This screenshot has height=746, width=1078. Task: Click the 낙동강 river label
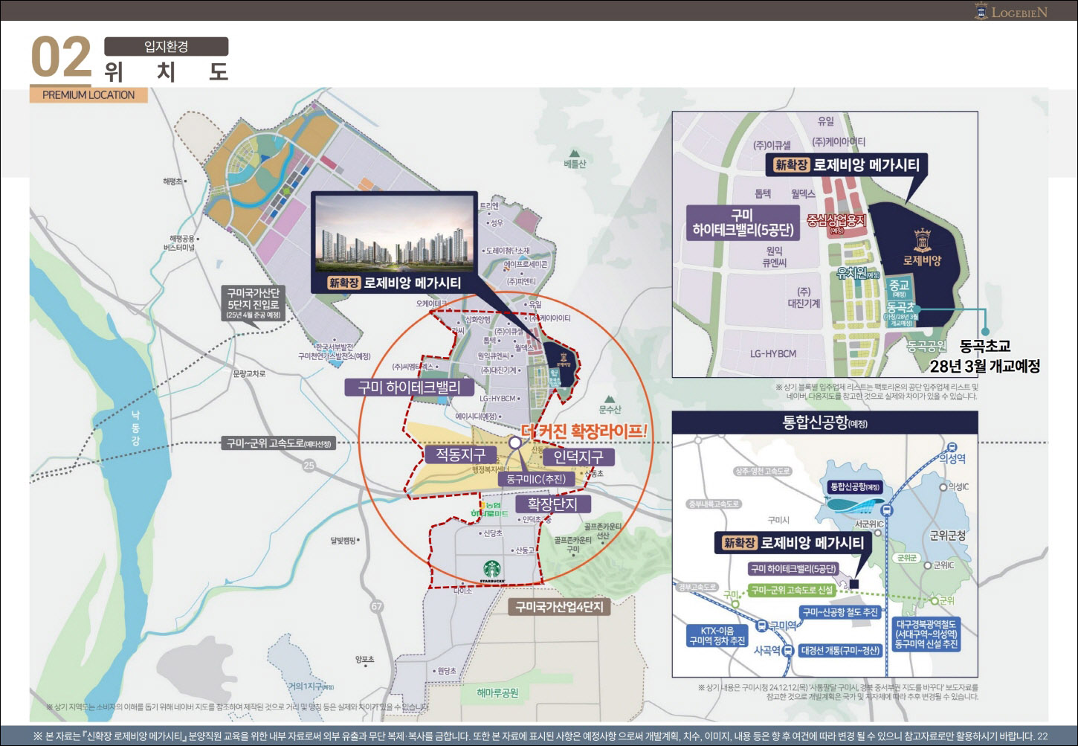click(135, 428)
